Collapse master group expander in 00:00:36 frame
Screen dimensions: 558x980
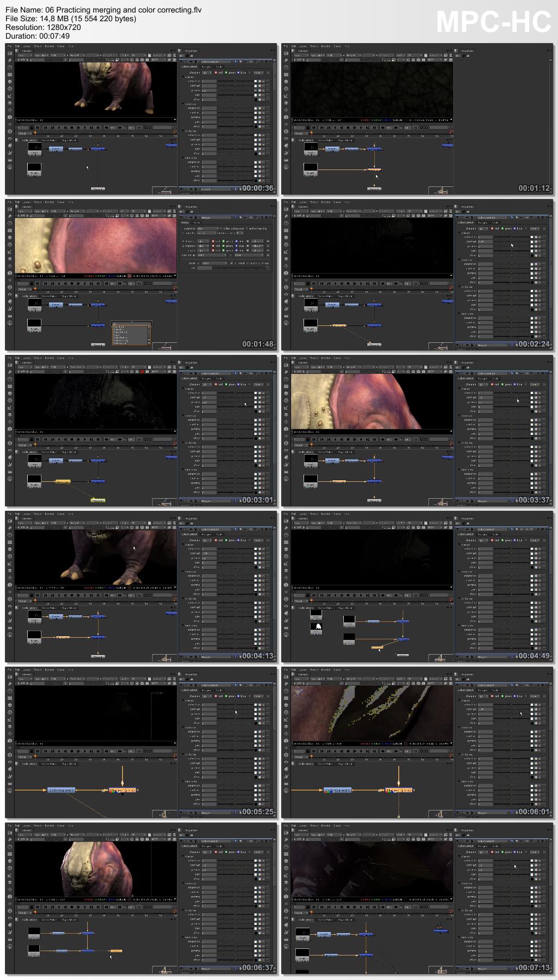(183, 77)
